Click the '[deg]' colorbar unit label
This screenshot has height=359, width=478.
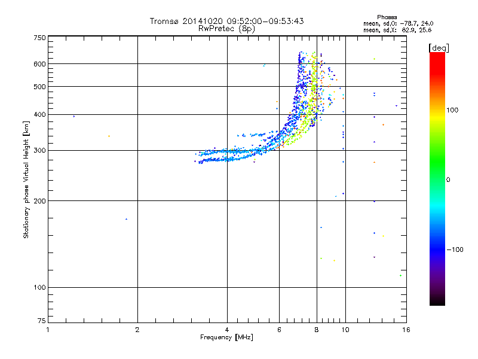coord(439,48)
